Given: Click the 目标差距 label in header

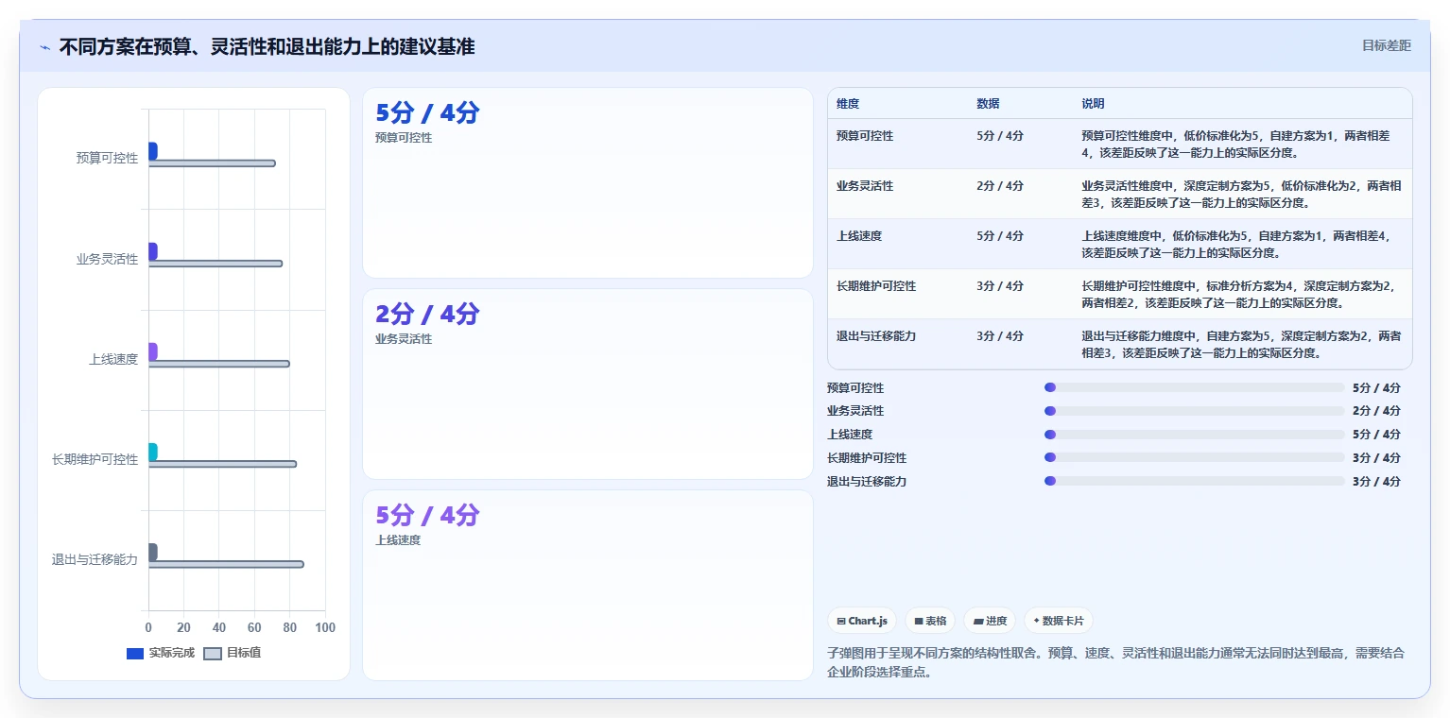Looking at the screenshot, I should 1387,45.
